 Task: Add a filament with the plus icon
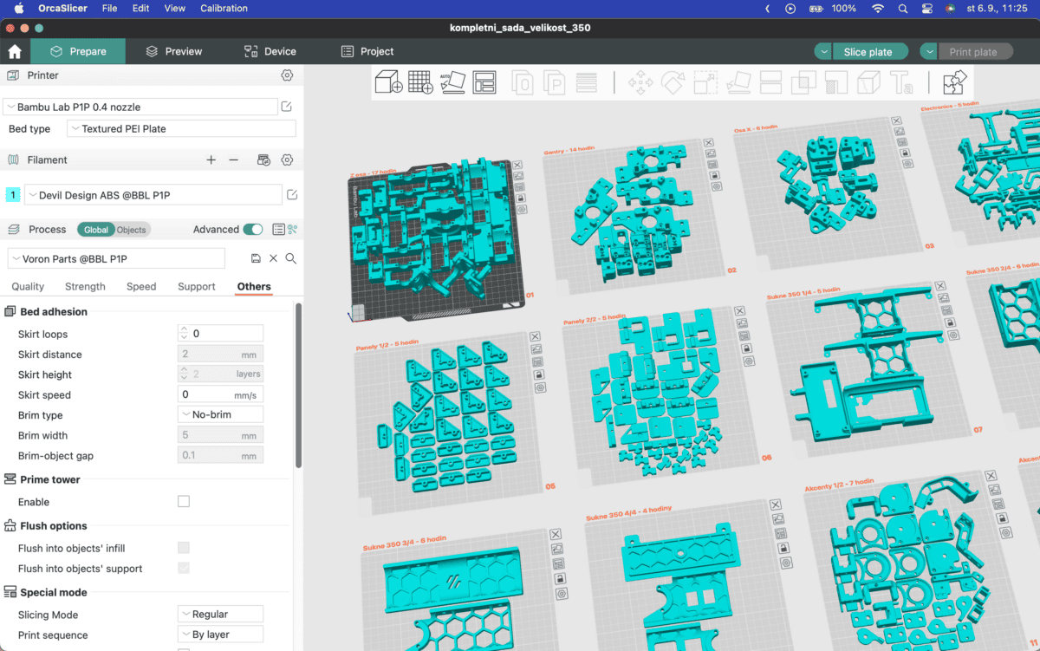click(211, 160)
